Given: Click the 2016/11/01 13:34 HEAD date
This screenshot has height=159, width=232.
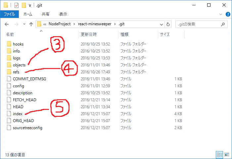Looking at the screenshot, I should coord(95,107).
